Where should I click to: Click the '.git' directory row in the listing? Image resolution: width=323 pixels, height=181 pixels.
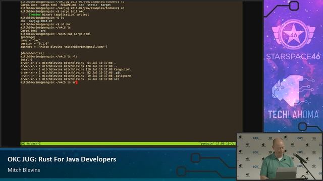71,72
